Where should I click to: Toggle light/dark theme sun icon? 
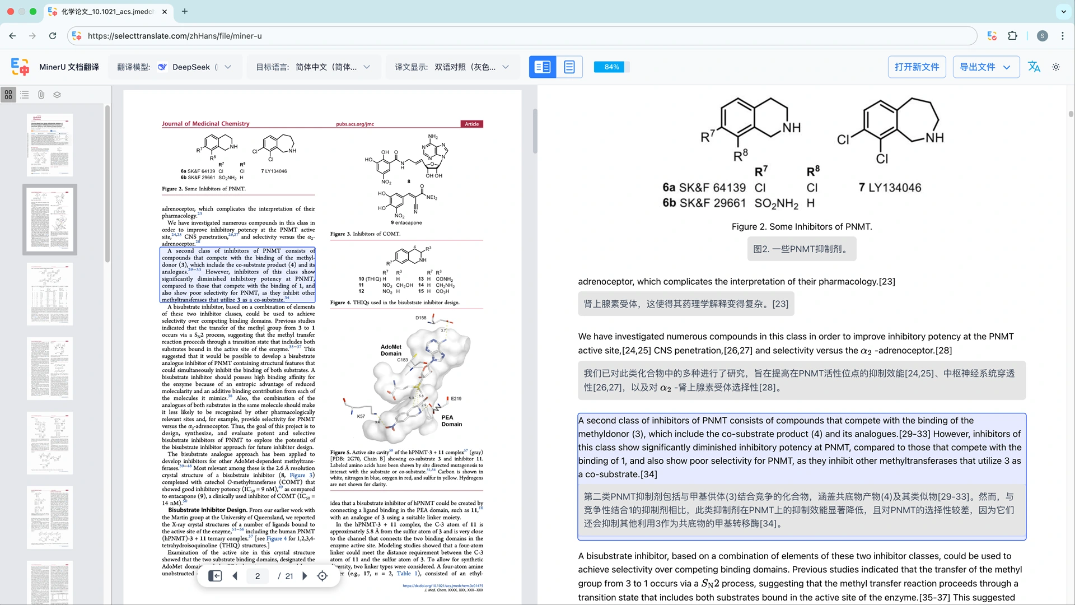[x=1056, y=67]
